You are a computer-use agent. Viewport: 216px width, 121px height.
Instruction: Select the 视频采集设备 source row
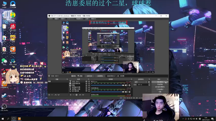tap(79, 83)
